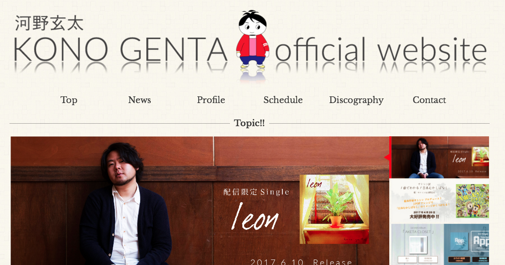Show the 日本むかしばなし slide thumbnail
505x265 pixels.
tap(440, 201)
